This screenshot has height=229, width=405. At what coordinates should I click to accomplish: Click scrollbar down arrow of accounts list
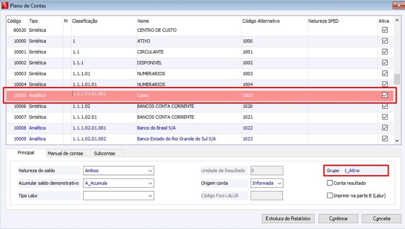397,141
